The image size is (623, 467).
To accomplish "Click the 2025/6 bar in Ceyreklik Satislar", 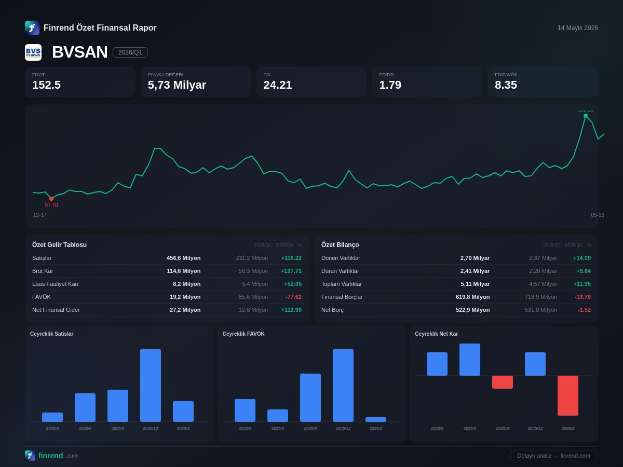I will [85, 407].
